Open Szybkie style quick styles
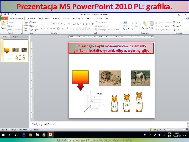Image resolution: width=189 pixels, height=142 pixels. click(x=151, y=26)
